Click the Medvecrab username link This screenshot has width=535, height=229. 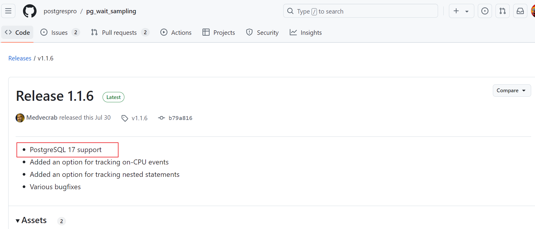(x=42, y=118)
